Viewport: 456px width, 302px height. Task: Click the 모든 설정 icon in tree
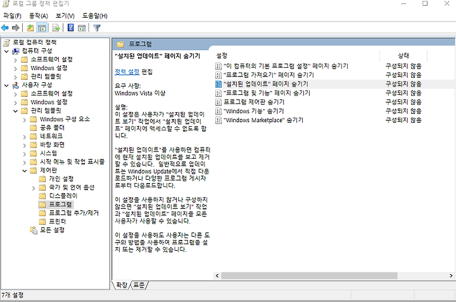click(34, 230)
